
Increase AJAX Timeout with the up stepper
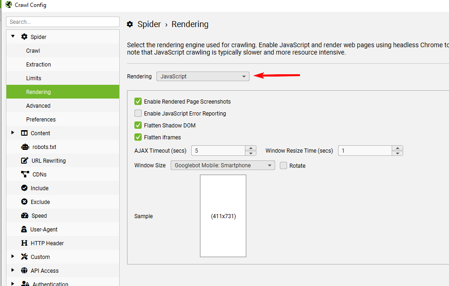click(251, 148)
